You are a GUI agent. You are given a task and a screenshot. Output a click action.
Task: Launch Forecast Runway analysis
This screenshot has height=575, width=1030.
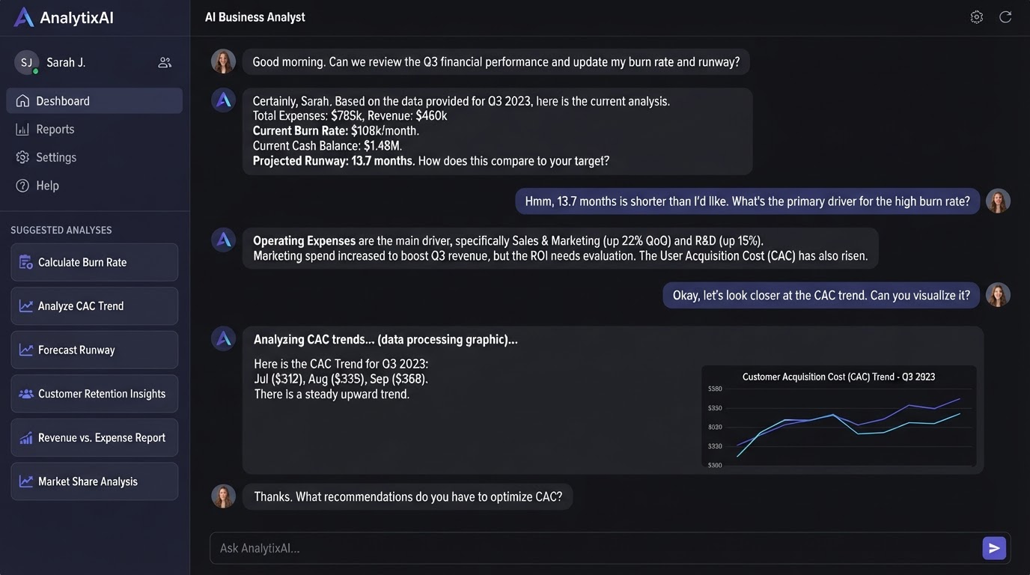[94, 350]
